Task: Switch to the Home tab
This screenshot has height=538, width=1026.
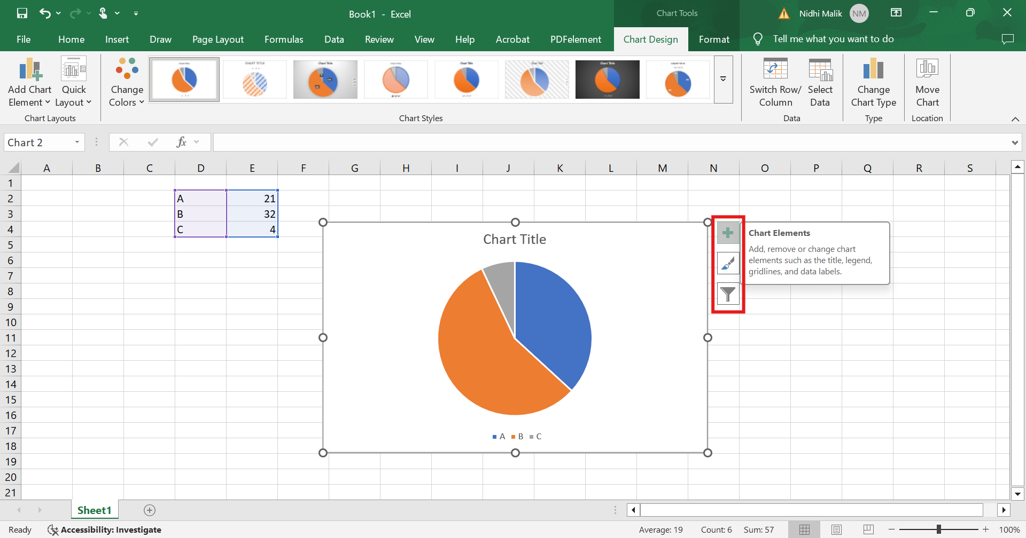Action: 71,39
